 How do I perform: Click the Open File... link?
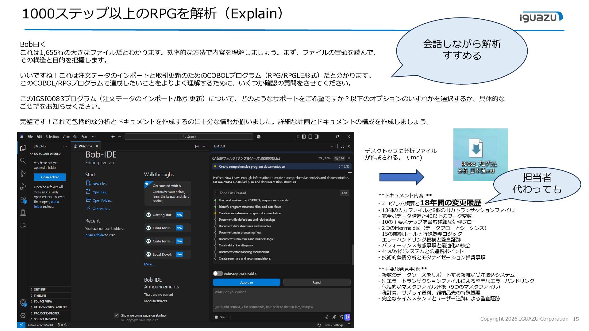[97, 192]
